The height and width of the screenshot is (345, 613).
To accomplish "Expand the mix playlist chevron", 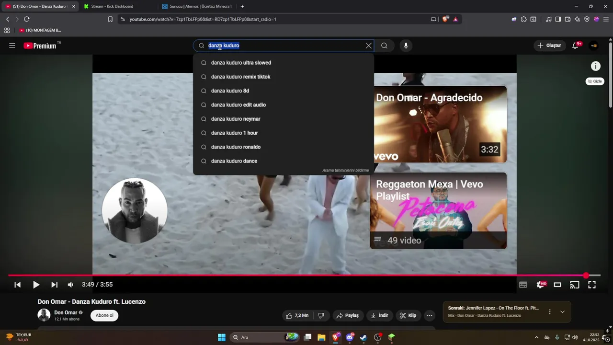I will click(x=562, y=311).
